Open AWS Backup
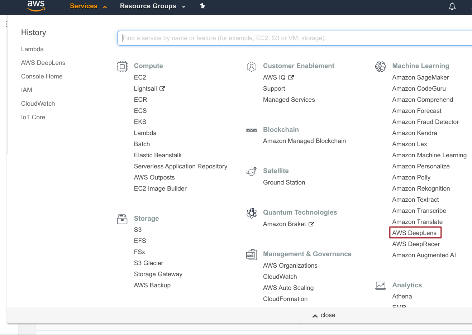Viewport: 472px width, 335px height. pyautogui.click(x=152, y=285)
